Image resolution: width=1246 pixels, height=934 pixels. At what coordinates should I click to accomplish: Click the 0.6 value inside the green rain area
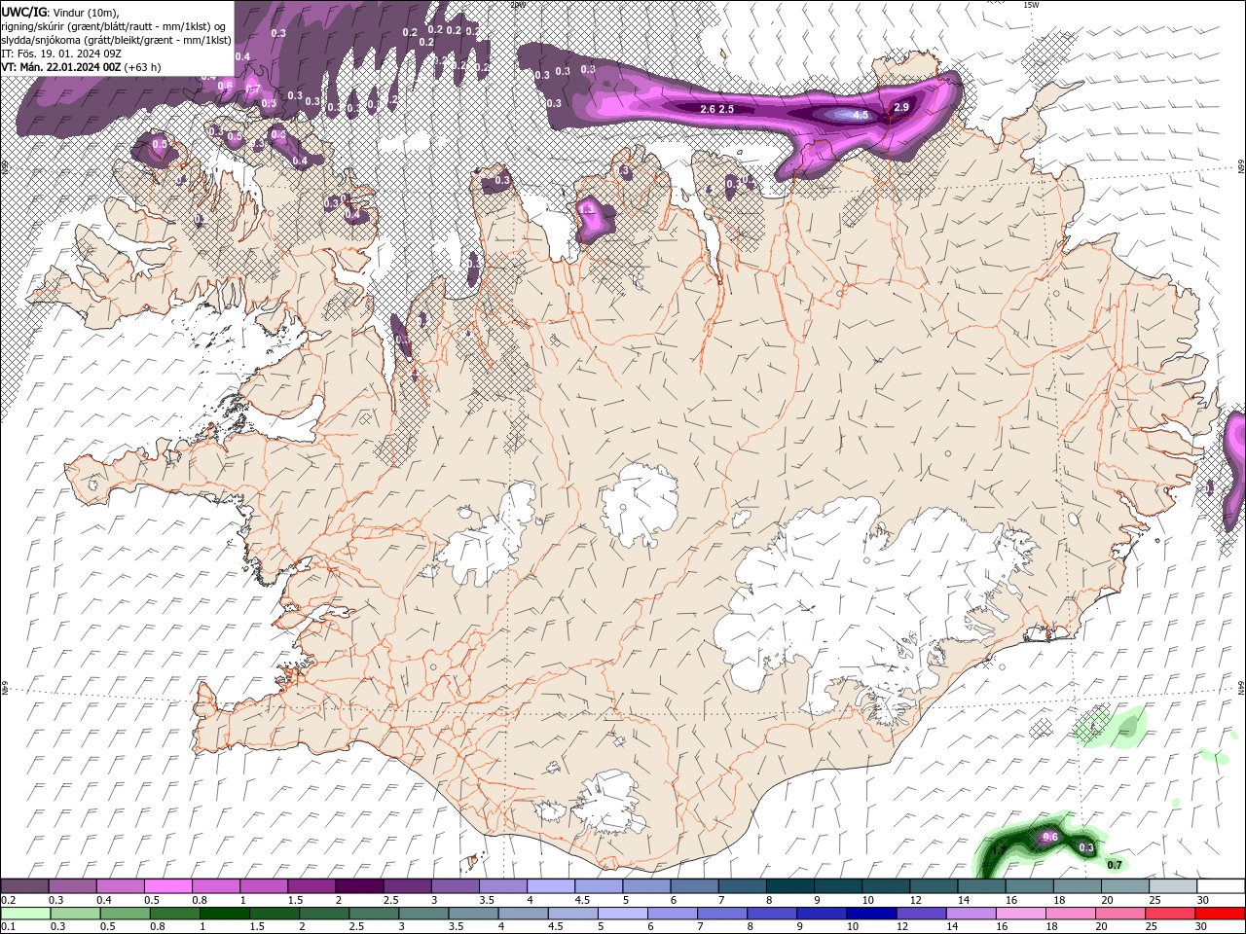[1050, 837]
